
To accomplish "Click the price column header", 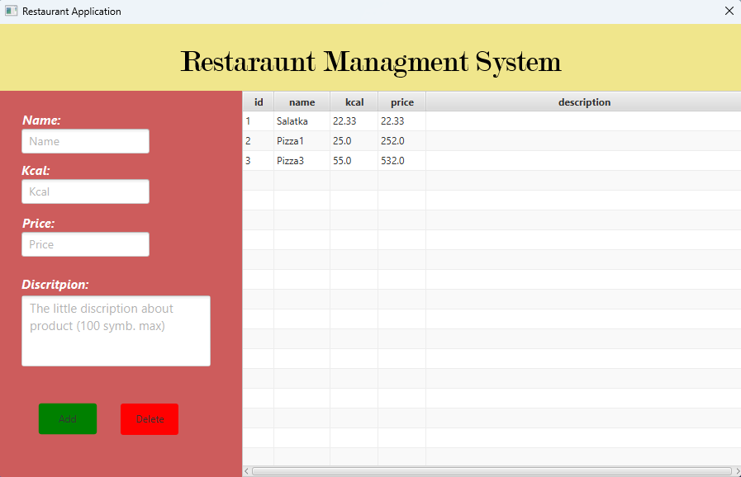I will click(x=401, y=102).
